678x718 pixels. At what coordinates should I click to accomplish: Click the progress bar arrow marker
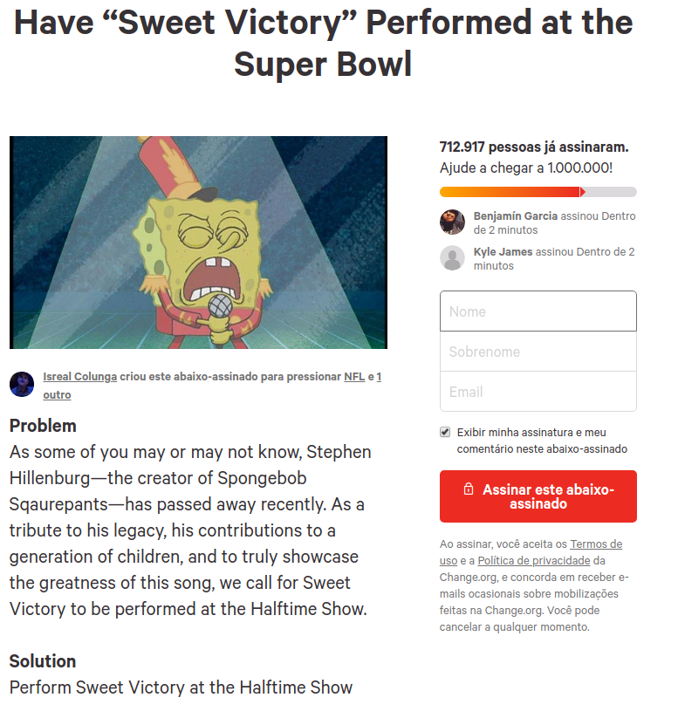click(582, 192)
